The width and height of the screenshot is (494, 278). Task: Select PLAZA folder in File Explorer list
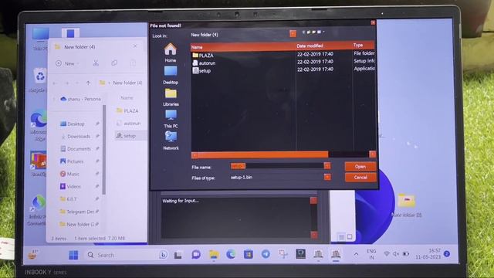(x=127, y=110)
